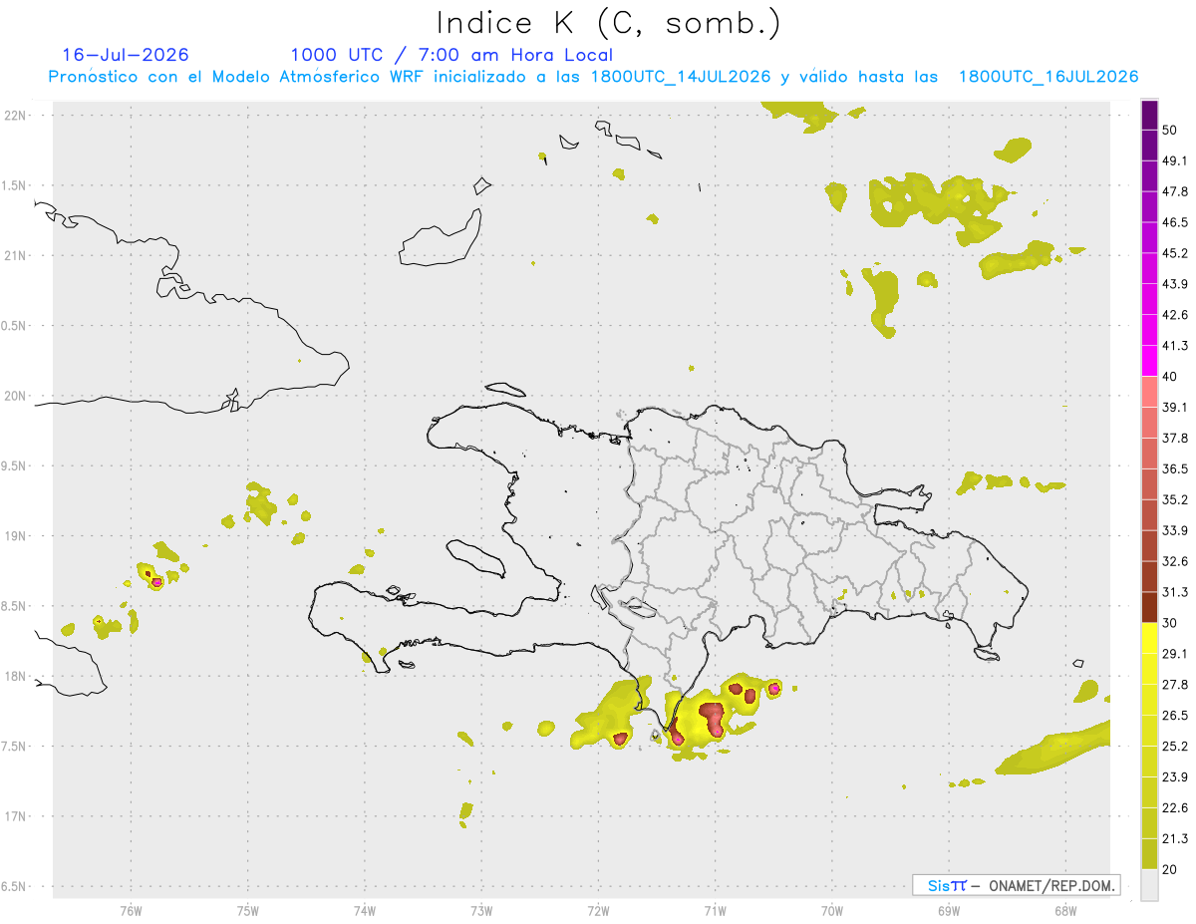The image size is (1196, 924).
Task: Click the "36.5" color scale value
Action: [x=1175, y=469]
